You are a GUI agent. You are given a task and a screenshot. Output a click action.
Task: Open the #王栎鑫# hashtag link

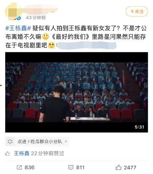(x=18, y=28)
